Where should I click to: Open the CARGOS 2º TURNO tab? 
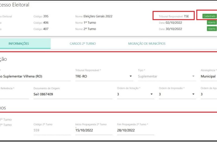pyautogui.click(x=83, y=44)
